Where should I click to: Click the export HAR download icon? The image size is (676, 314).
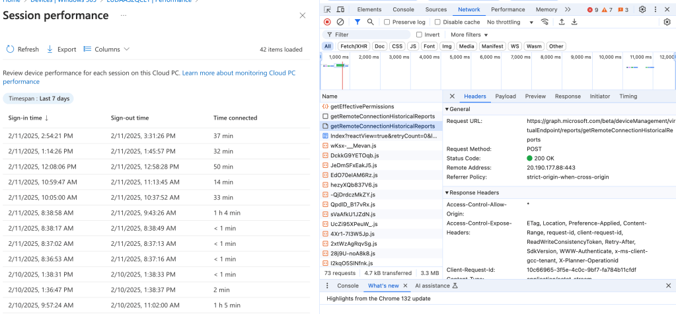pos(574,22)
